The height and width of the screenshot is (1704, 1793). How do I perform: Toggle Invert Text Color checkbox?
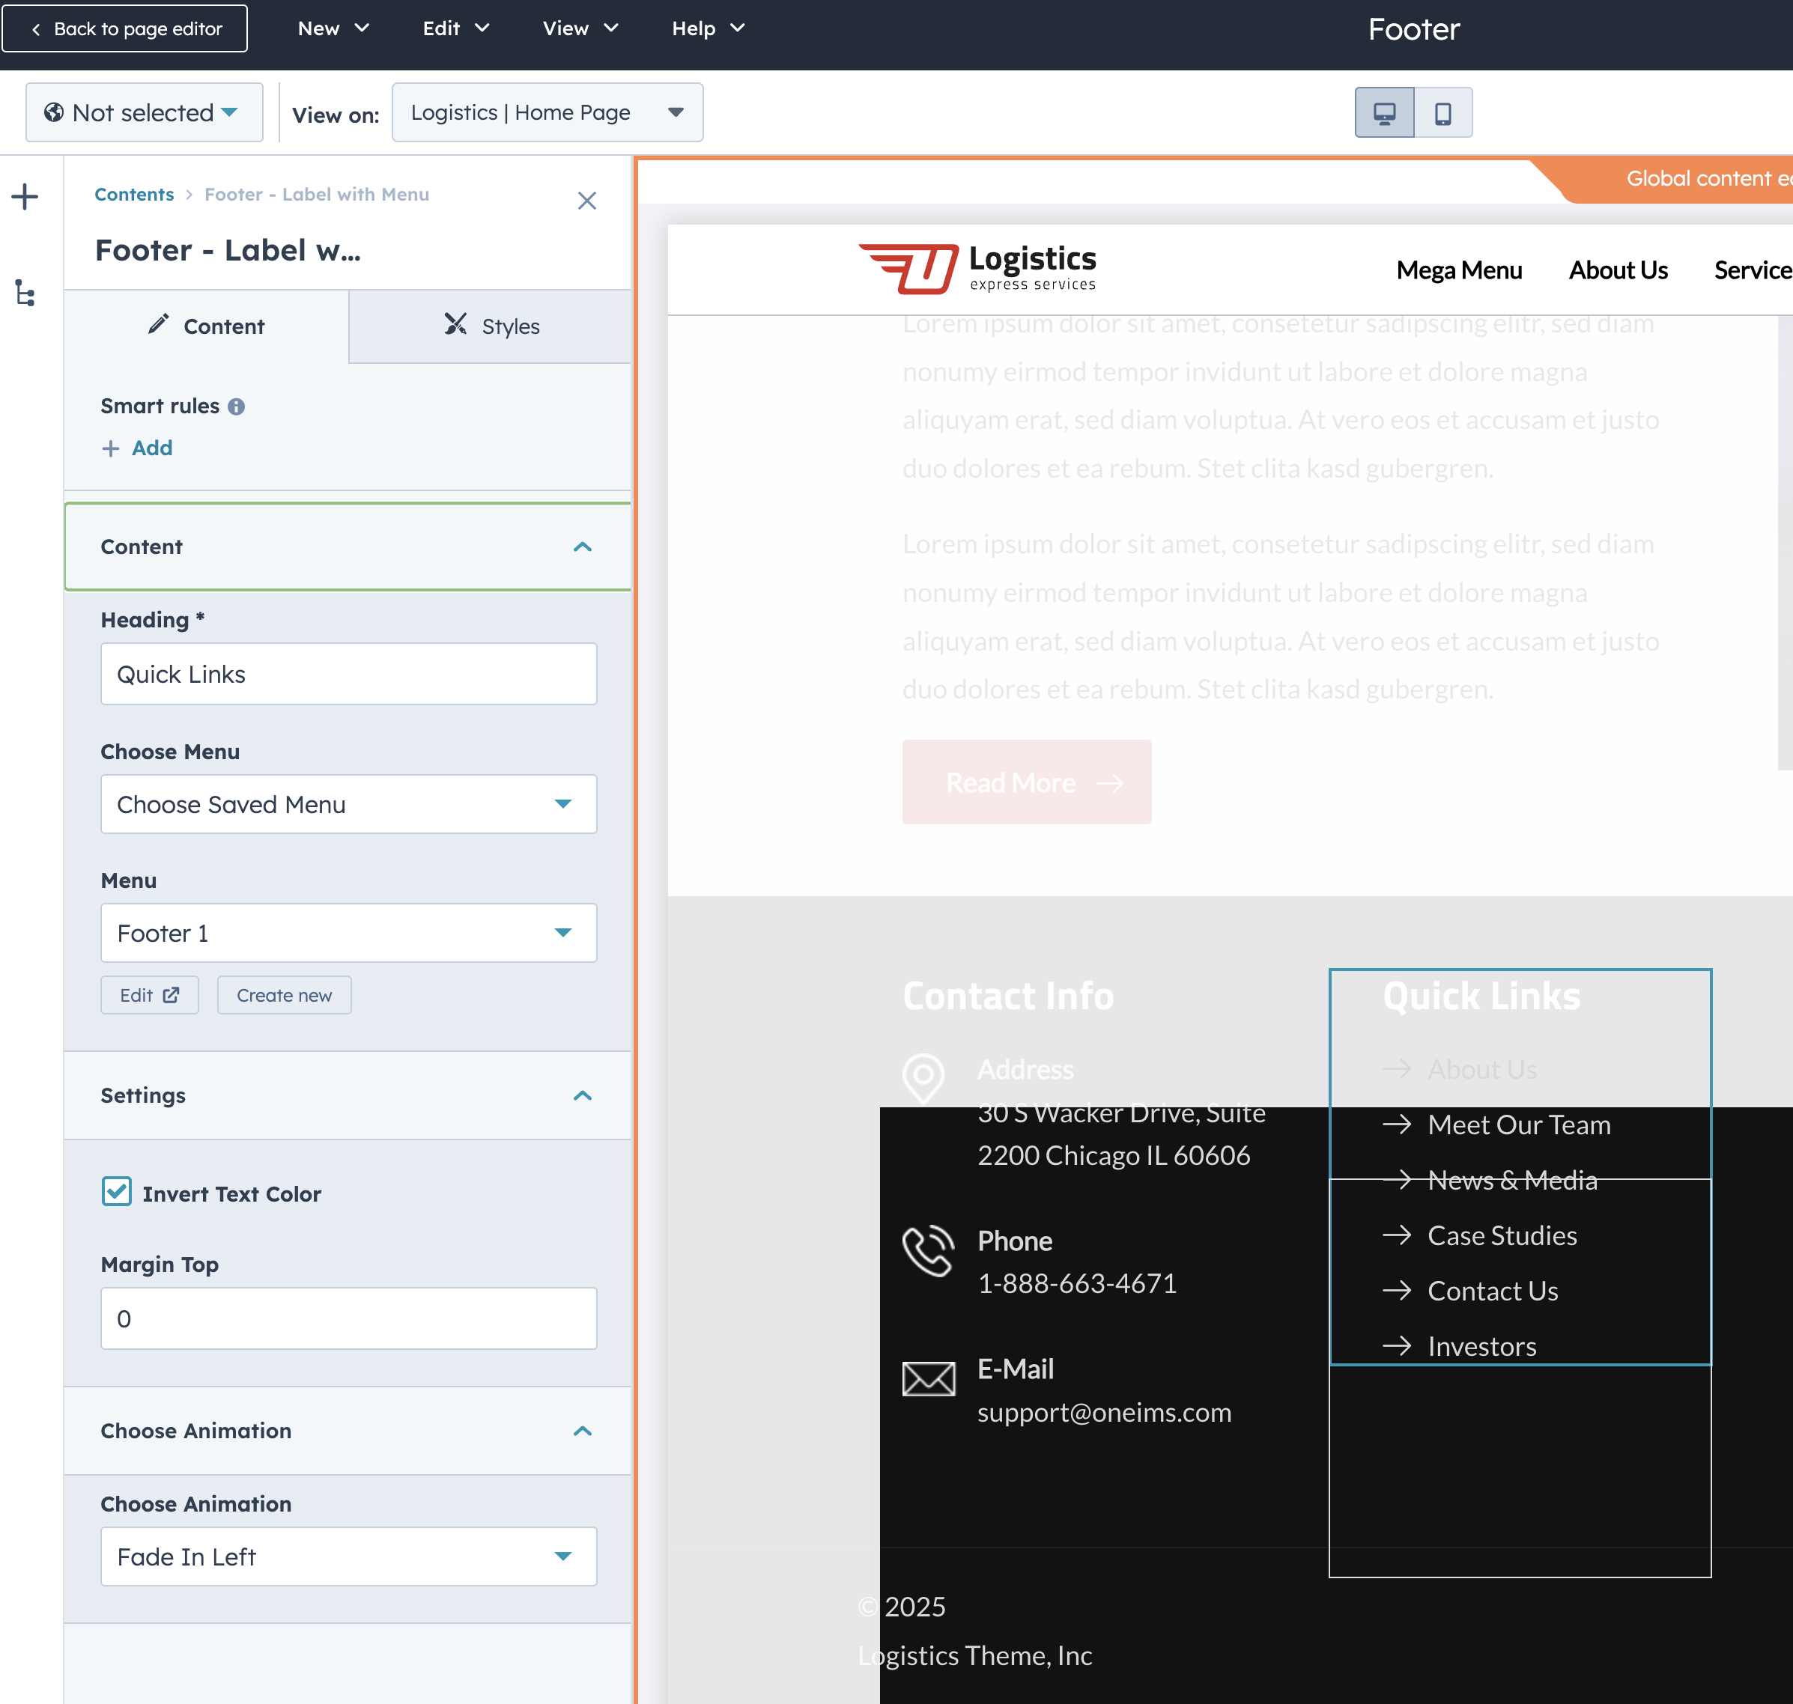[118, 1192]
